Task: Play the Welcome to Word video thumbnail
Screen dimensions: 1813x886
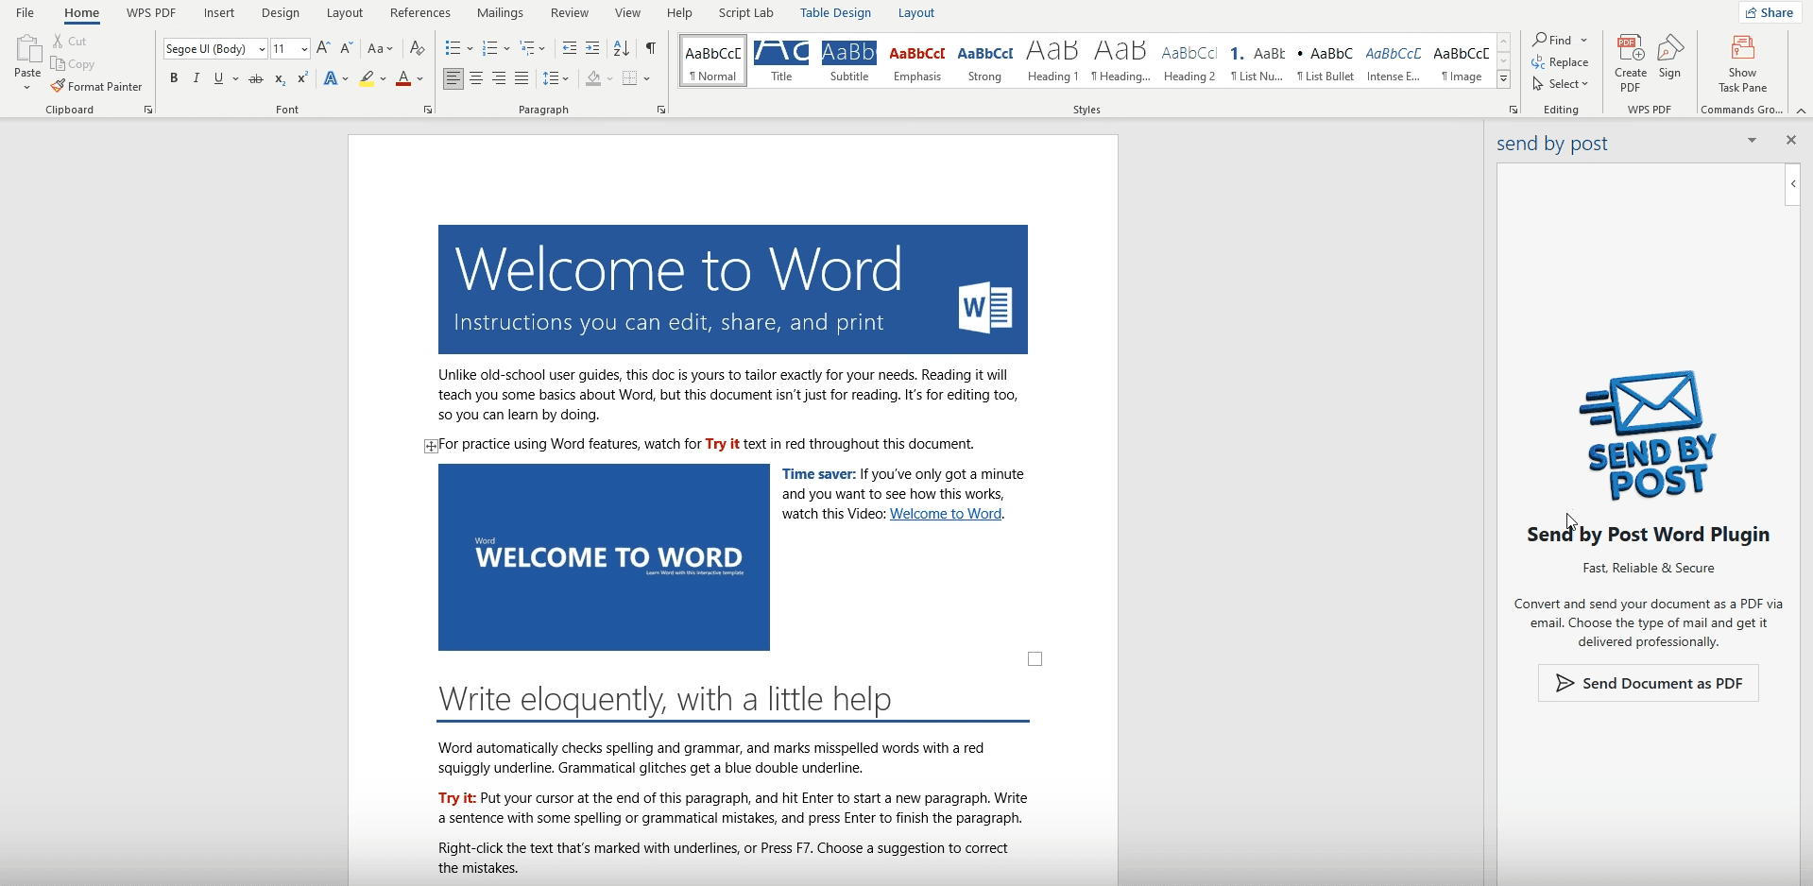Action: pos(604,557)
